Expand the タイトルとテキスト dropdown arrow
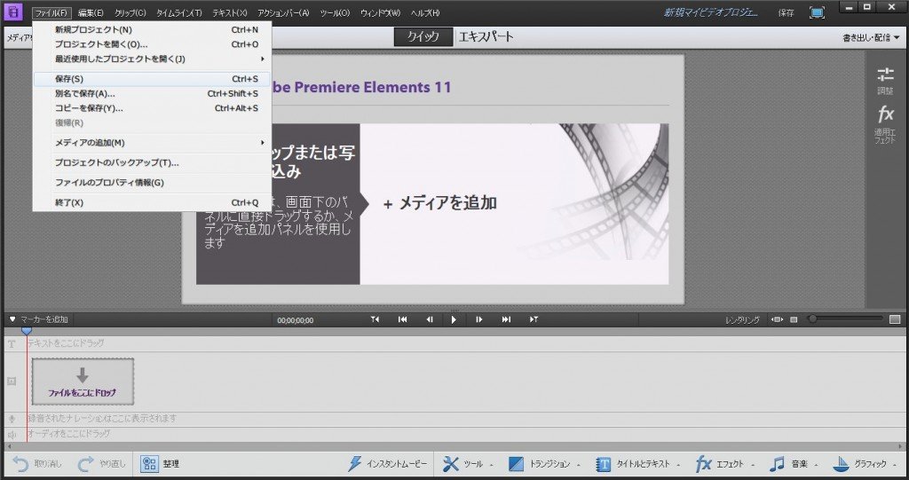The width and height of the screenshot is (909, 480). click(x=678, y=465)
